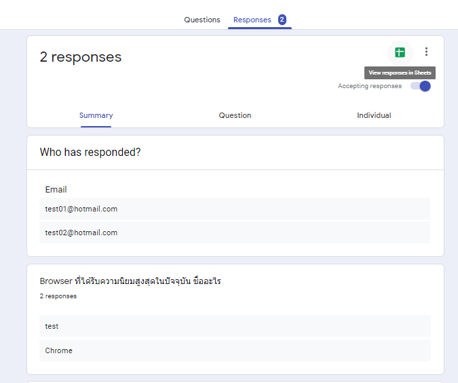Disable the Accepting responses toggle
458x383 pixels.
click(421, 86)
